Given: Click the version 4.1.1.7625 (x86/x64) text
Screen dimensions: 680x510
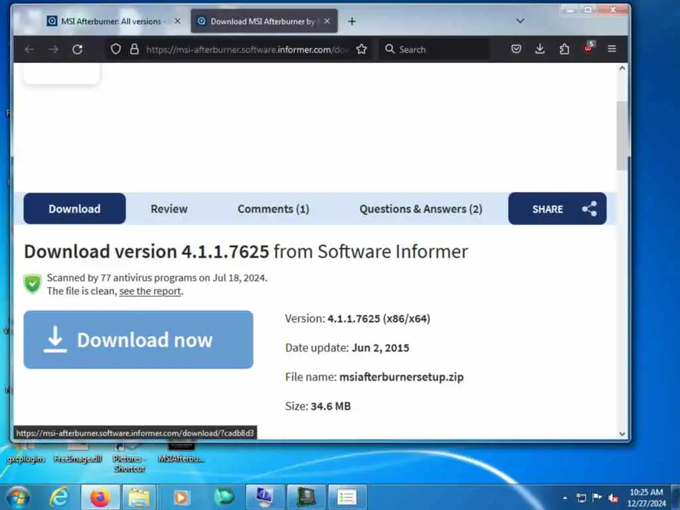Looking at the screenshot, I should [x=379, y=319].
